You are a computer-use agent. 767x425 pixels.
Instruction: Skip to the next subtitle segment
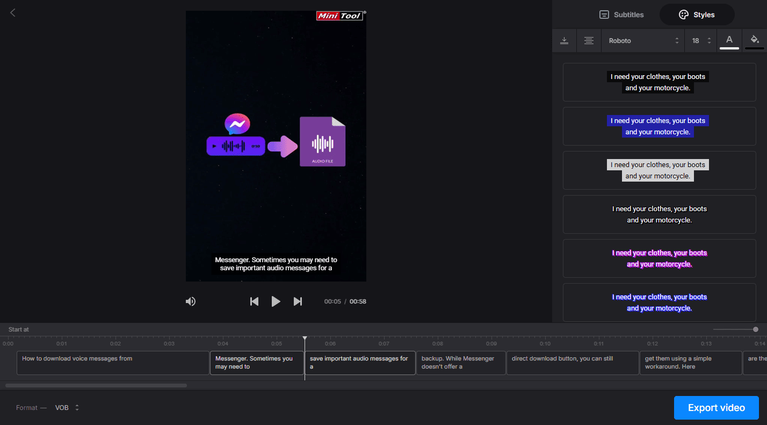(298, 301)
